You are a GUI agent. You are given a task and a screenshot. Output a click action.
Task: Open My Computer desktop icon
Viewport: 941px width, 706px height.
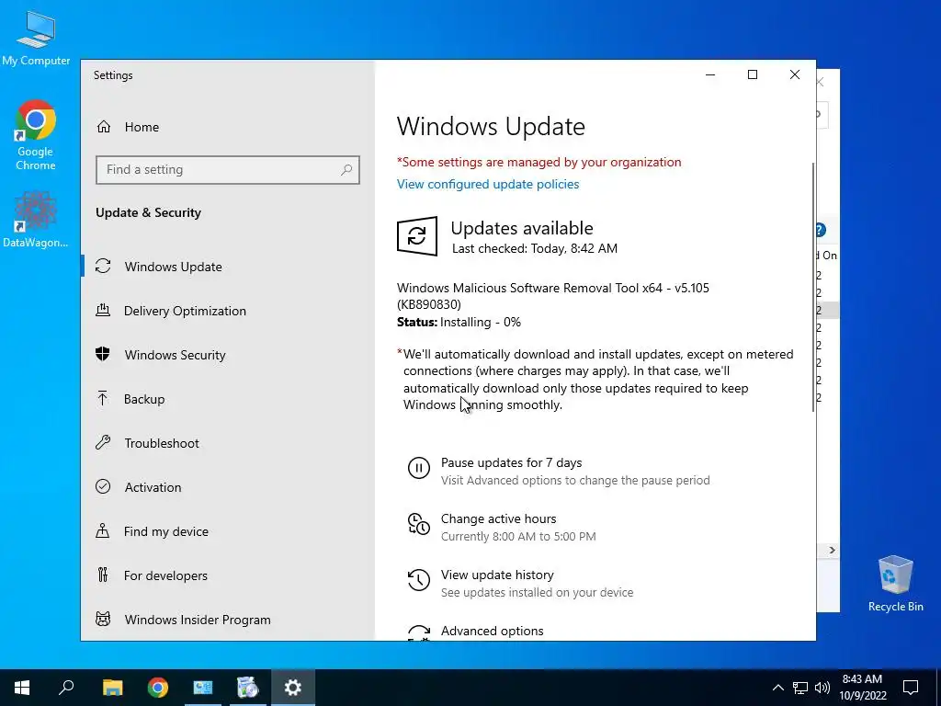click(x=36, y=39)
